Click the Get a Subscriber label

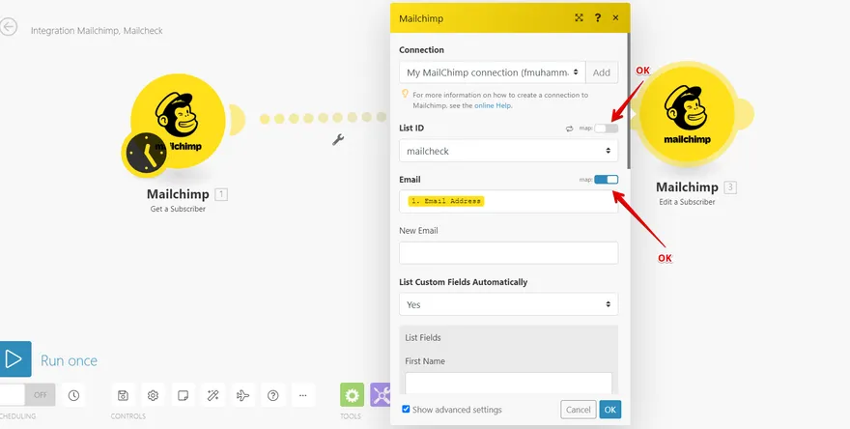click(x=178, y=209)
